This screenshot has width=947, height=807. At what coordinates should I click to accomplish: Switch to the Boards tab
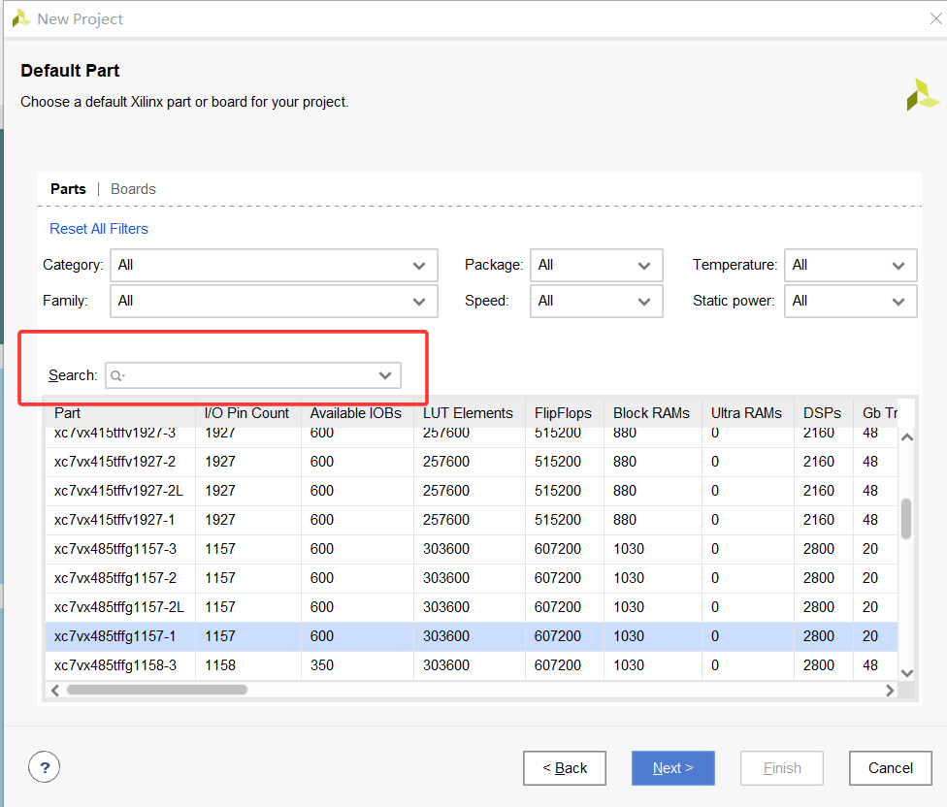click(x=134, y=189)
